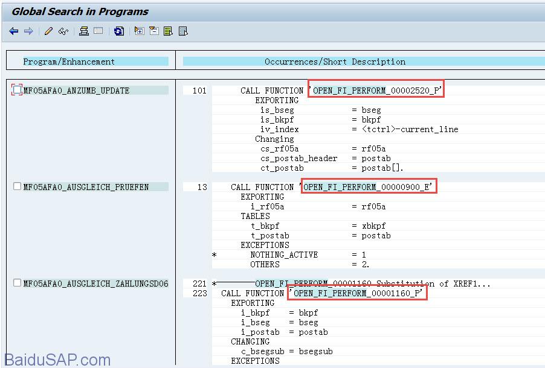Click the expand node plus icon
This screenshot has height=368, width=545.
coord(139,31)
